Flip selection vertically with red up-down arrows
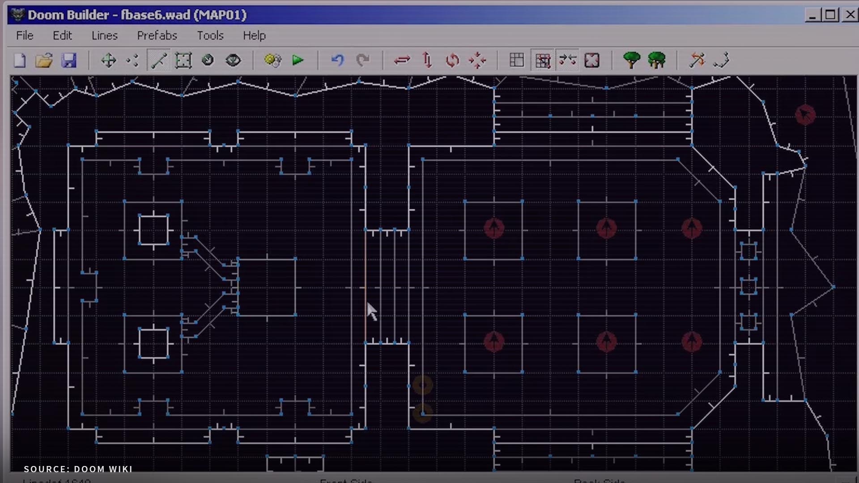The height and width of the screenshot is (483, 859). pos(427,60)
